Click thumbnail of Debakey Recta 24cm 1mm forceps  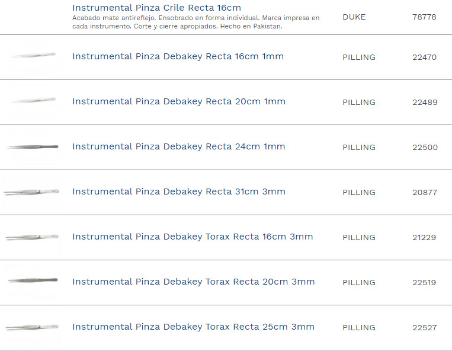33,146
